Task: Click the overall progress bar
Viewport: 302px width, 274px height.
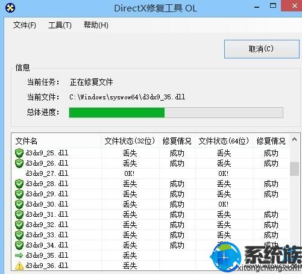Action: (176, 113)
